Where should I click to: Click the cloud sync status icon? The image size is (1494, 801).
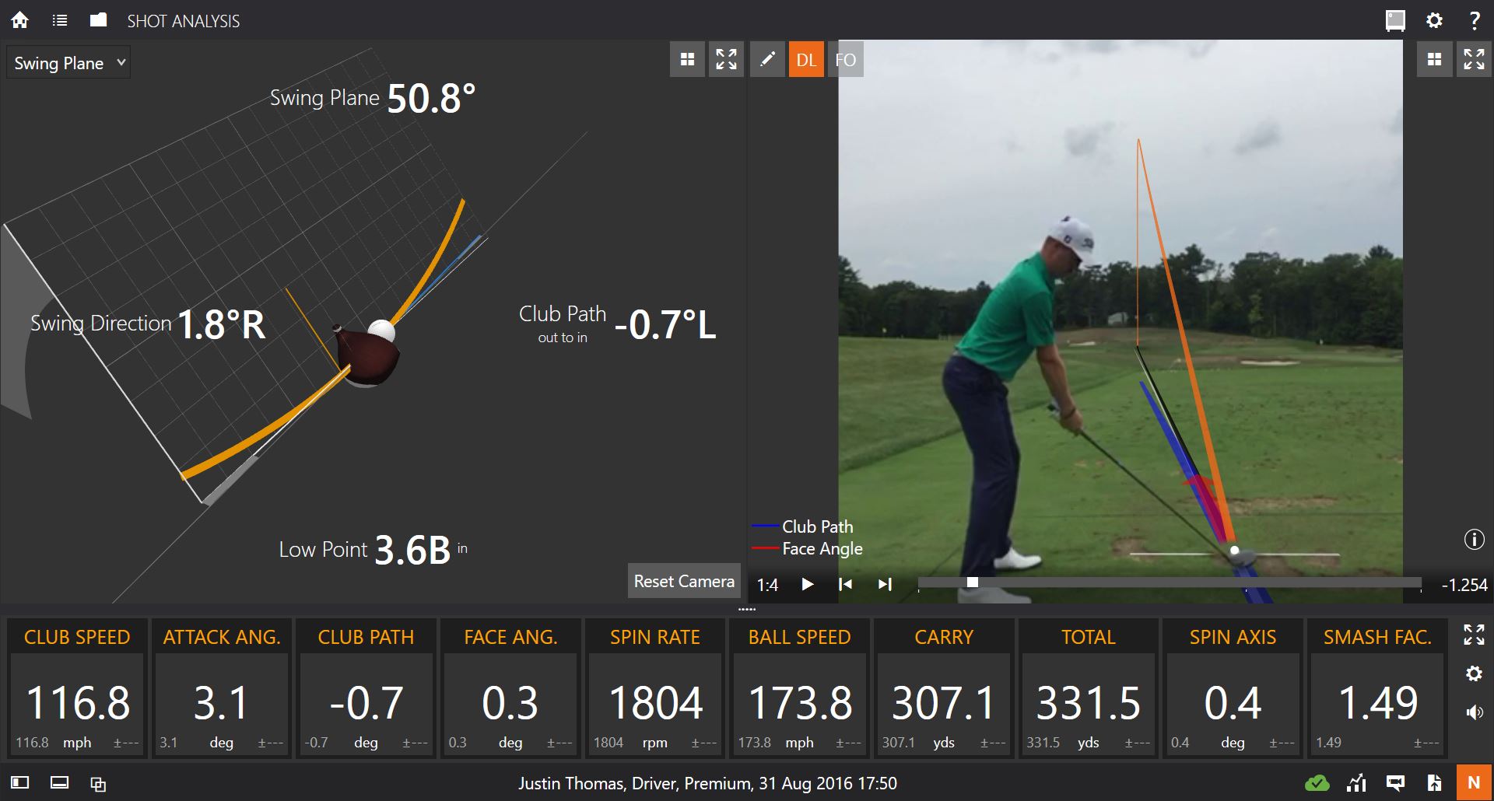coord(1317,783)
